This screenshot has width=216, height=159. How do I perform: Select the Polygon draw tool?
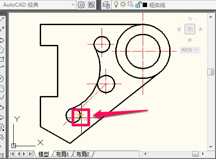[x=2, y=50]
